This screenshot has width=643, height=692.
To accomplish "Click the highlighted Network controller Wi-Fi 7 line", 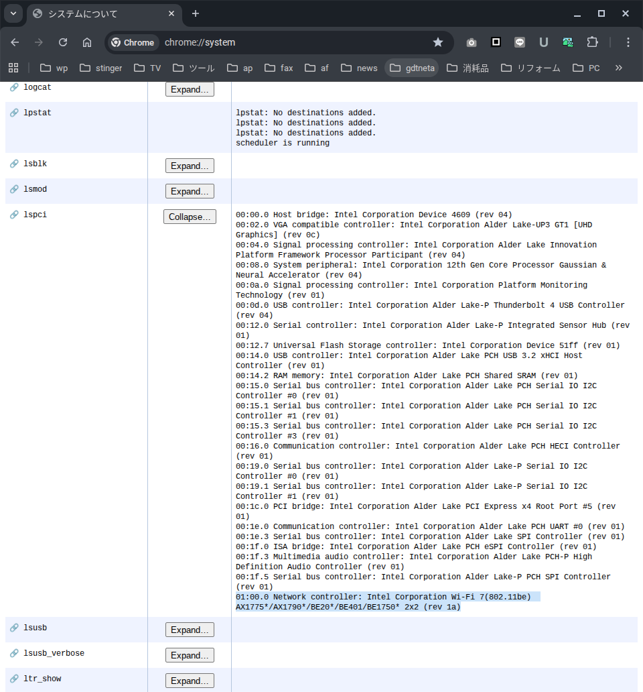I will pyautogui.click(x=388, y=602).
